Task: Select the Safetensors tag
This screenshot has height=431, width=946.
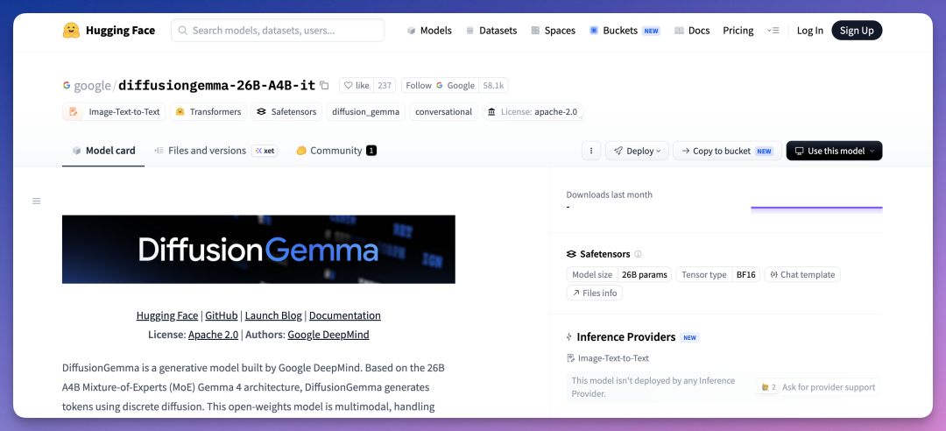Action: [x=286, y=111]
